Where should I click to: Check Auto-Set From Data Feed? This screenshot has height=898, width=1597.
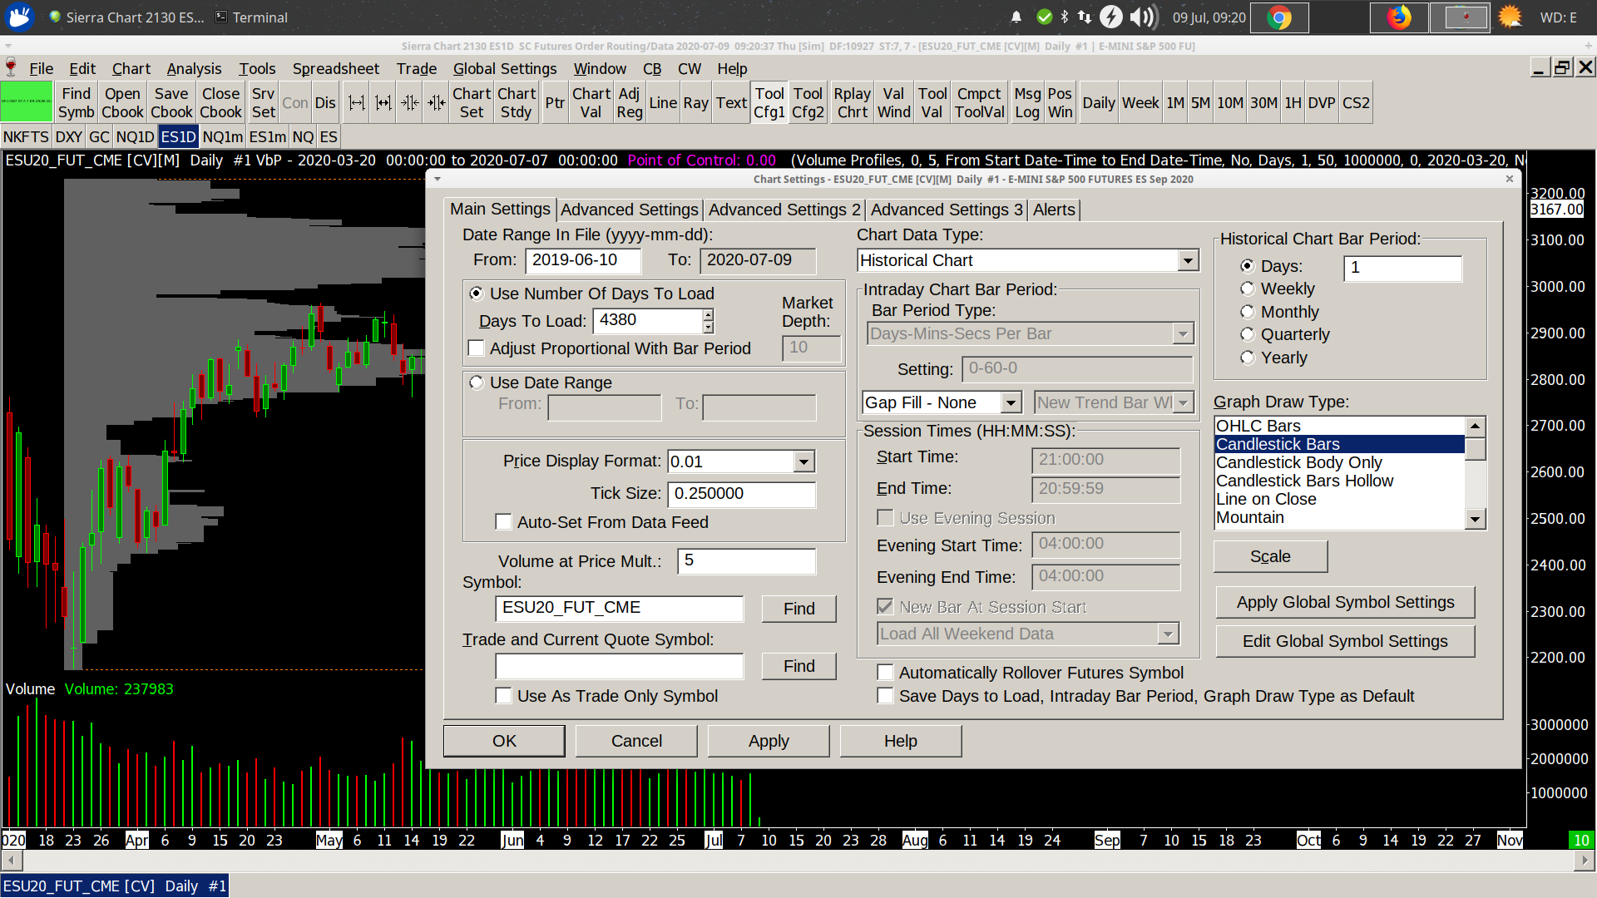pos(503,522)
